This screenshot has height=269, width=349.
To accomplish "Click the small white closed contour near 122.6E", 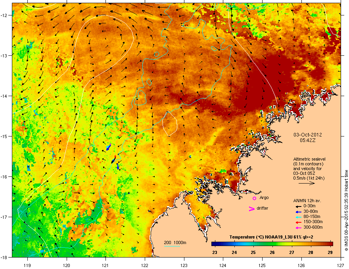I will click(170, 123).
